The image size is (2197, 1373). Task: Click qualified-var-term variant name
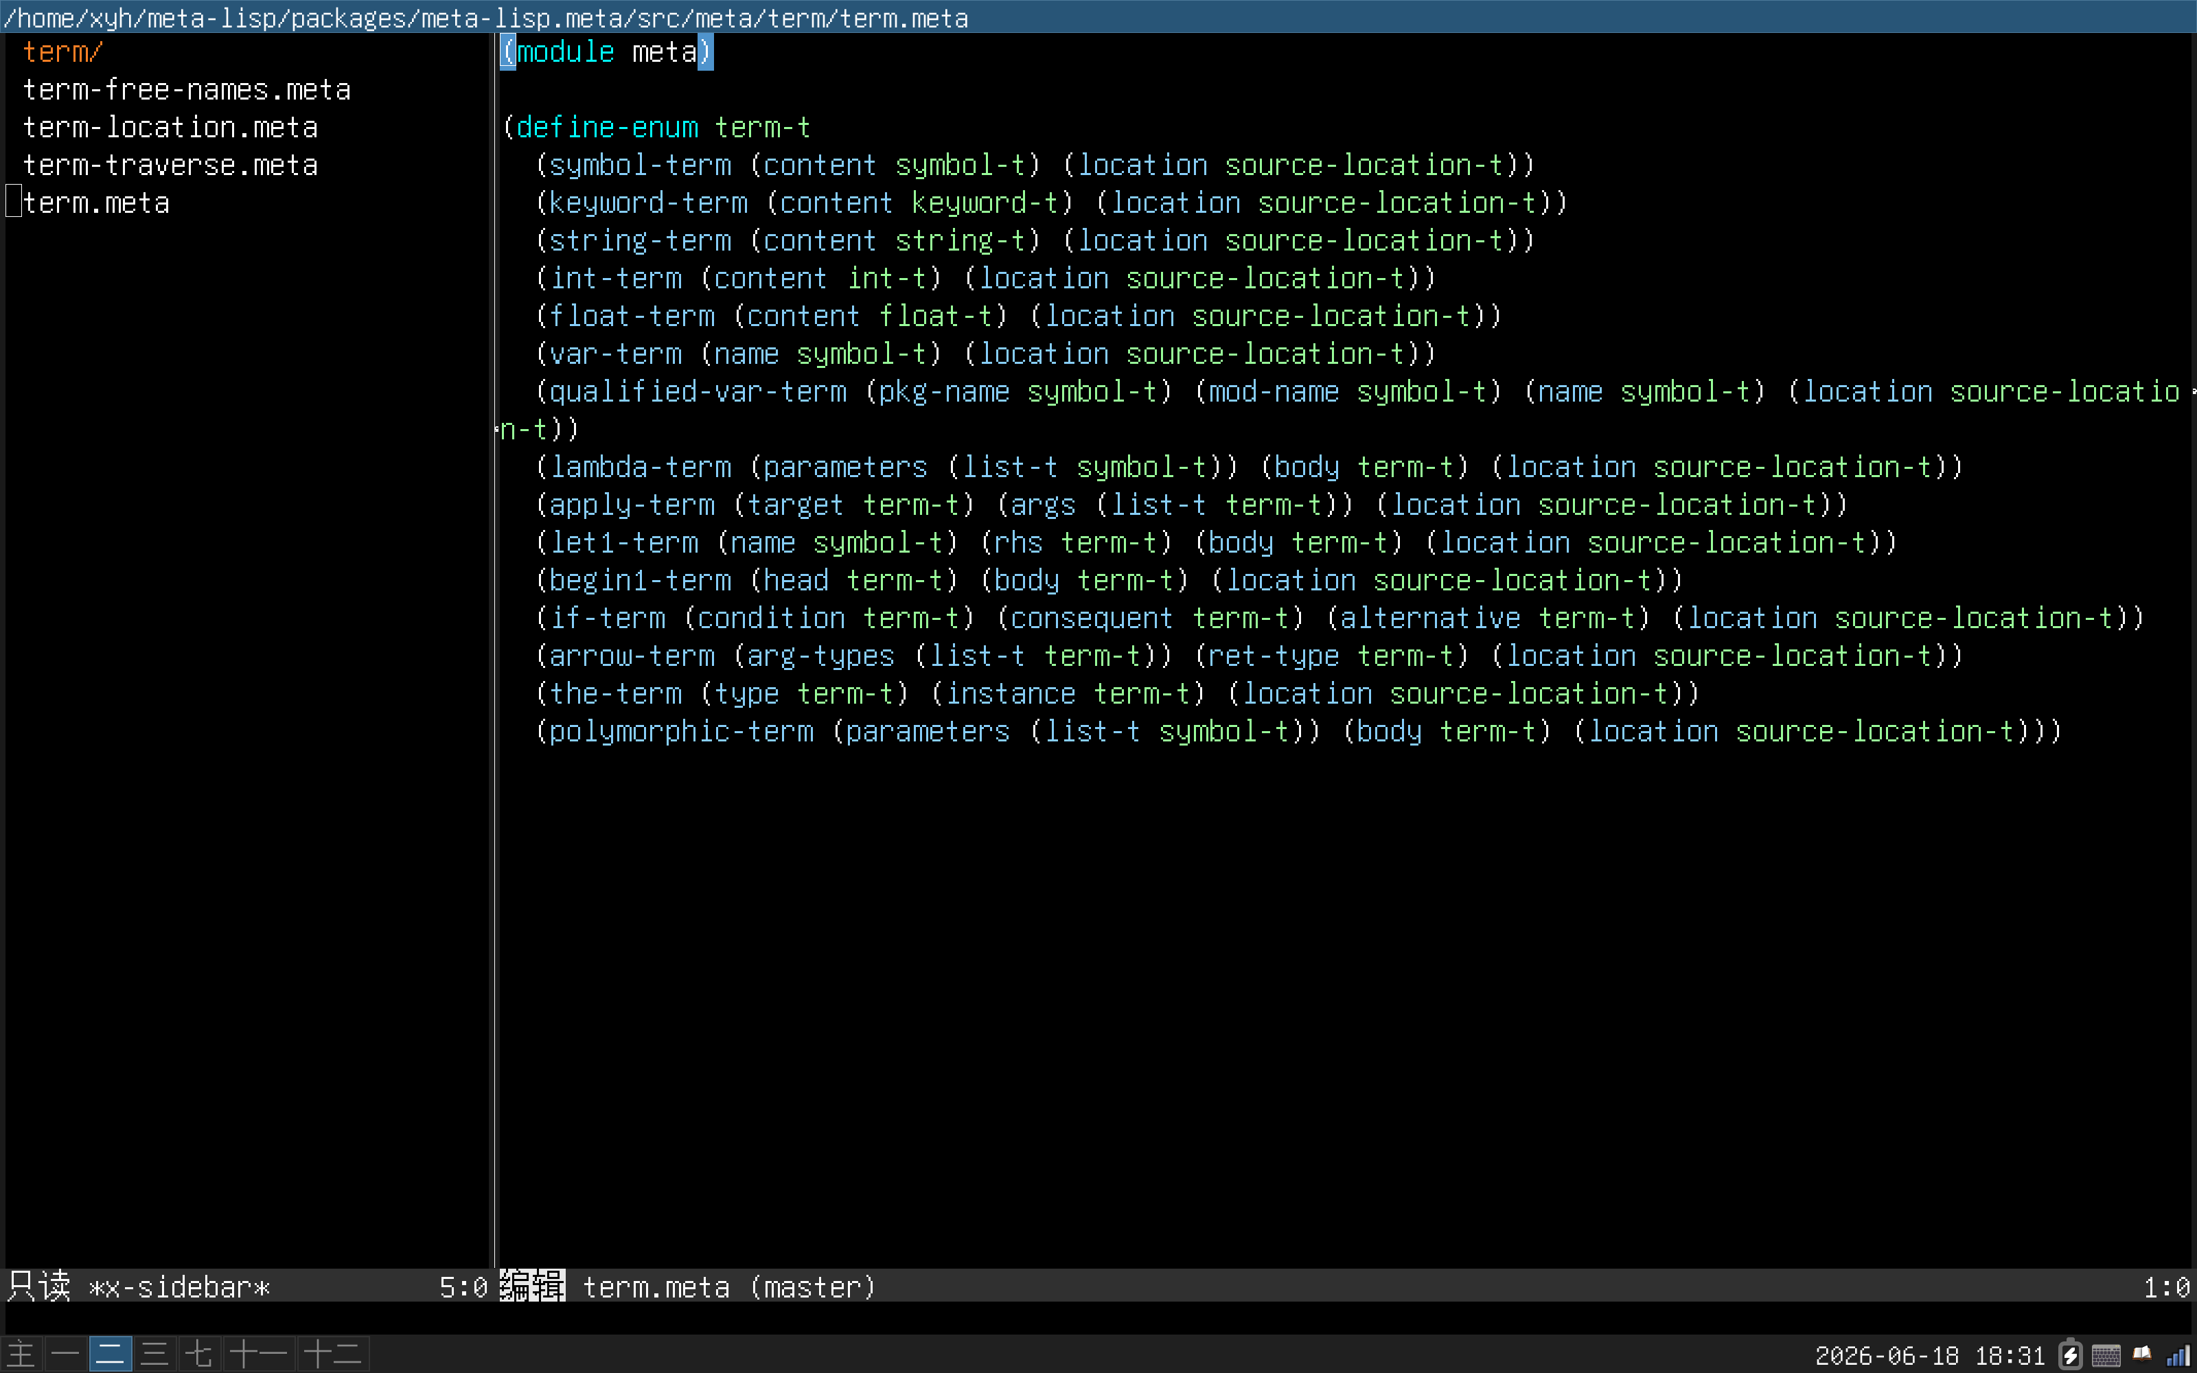point(698,391)
